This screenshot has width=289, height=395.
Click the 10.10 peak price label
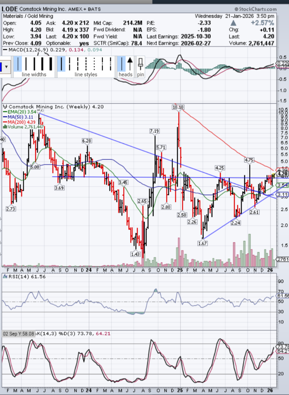[178, 107]
